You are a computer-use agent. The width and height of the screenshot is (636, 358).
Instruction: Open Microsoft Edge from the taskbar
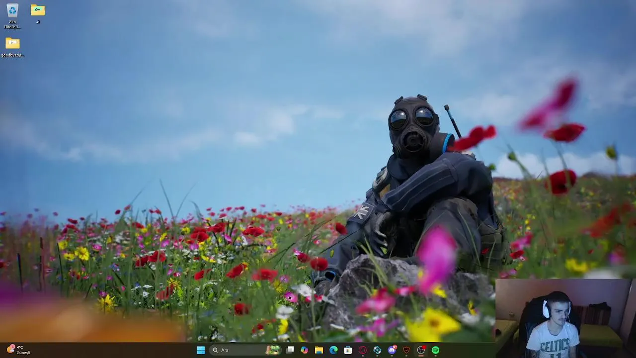[x=333, y=350]
